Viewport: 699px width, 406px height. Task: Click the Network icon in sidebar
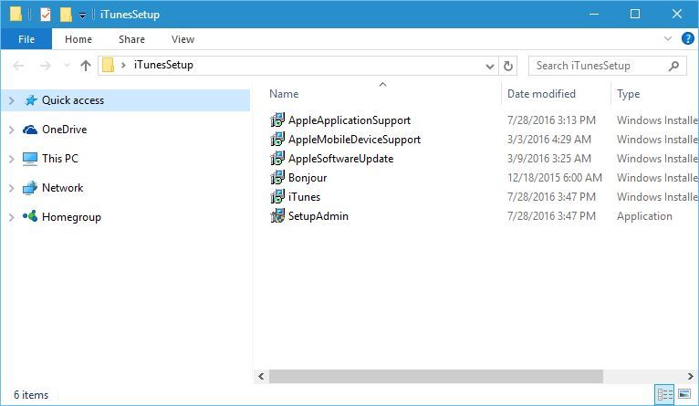click(x=30, y=188)
